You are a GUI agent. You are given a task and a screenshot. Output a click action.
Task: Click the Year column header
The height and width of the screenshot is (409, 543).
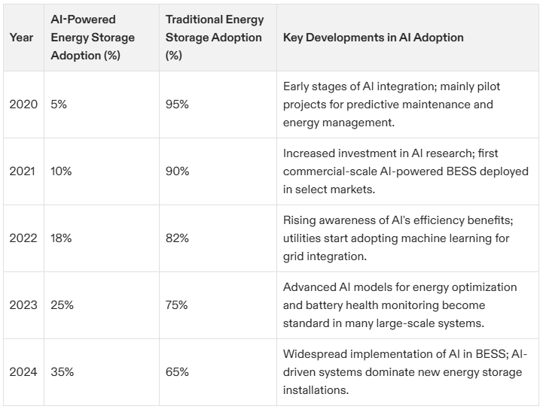pyautogui.click(x=21, y=38)
